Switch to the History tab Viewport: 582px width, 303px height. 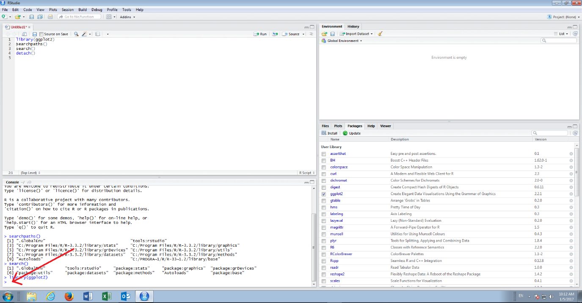tap(353, 26)
